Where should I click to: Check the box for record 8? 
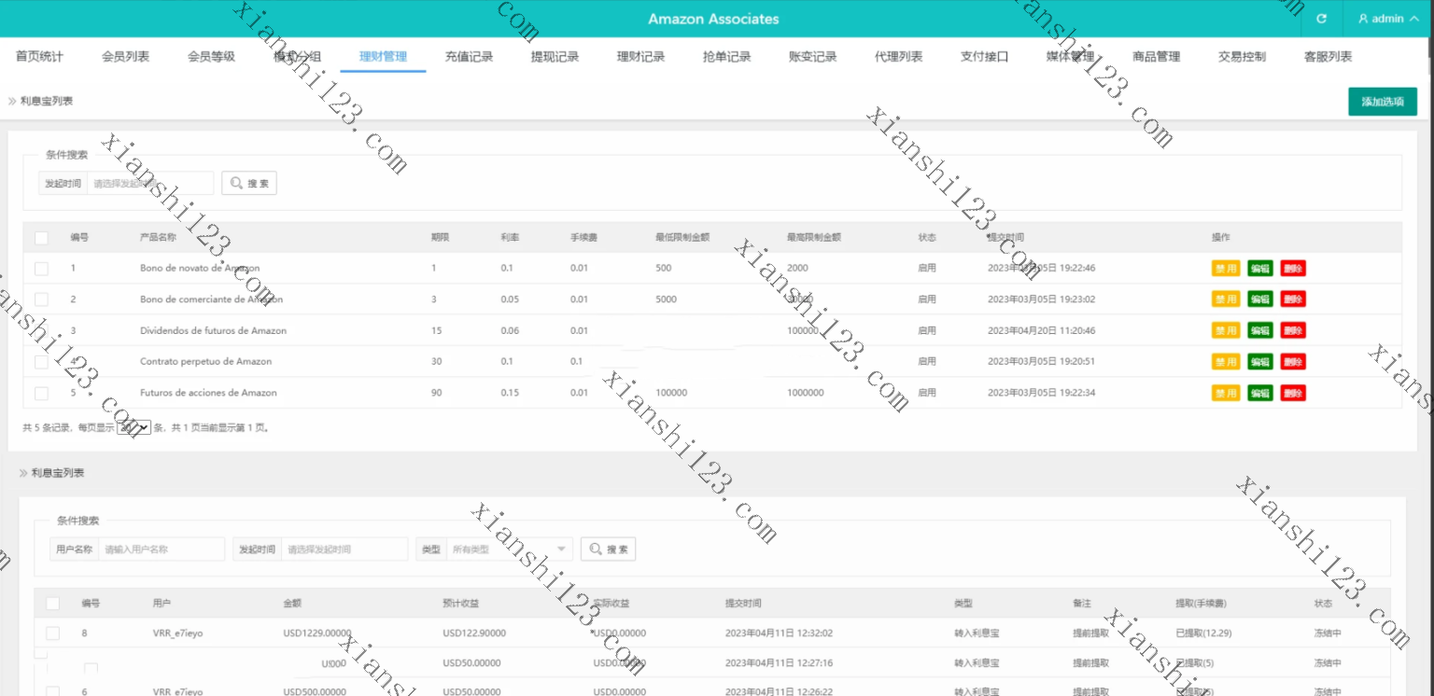coord(52,633)
